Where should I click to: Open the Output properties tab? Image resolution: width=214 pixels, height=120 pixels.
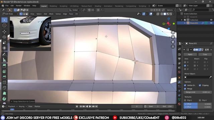[x=179, y=59]
